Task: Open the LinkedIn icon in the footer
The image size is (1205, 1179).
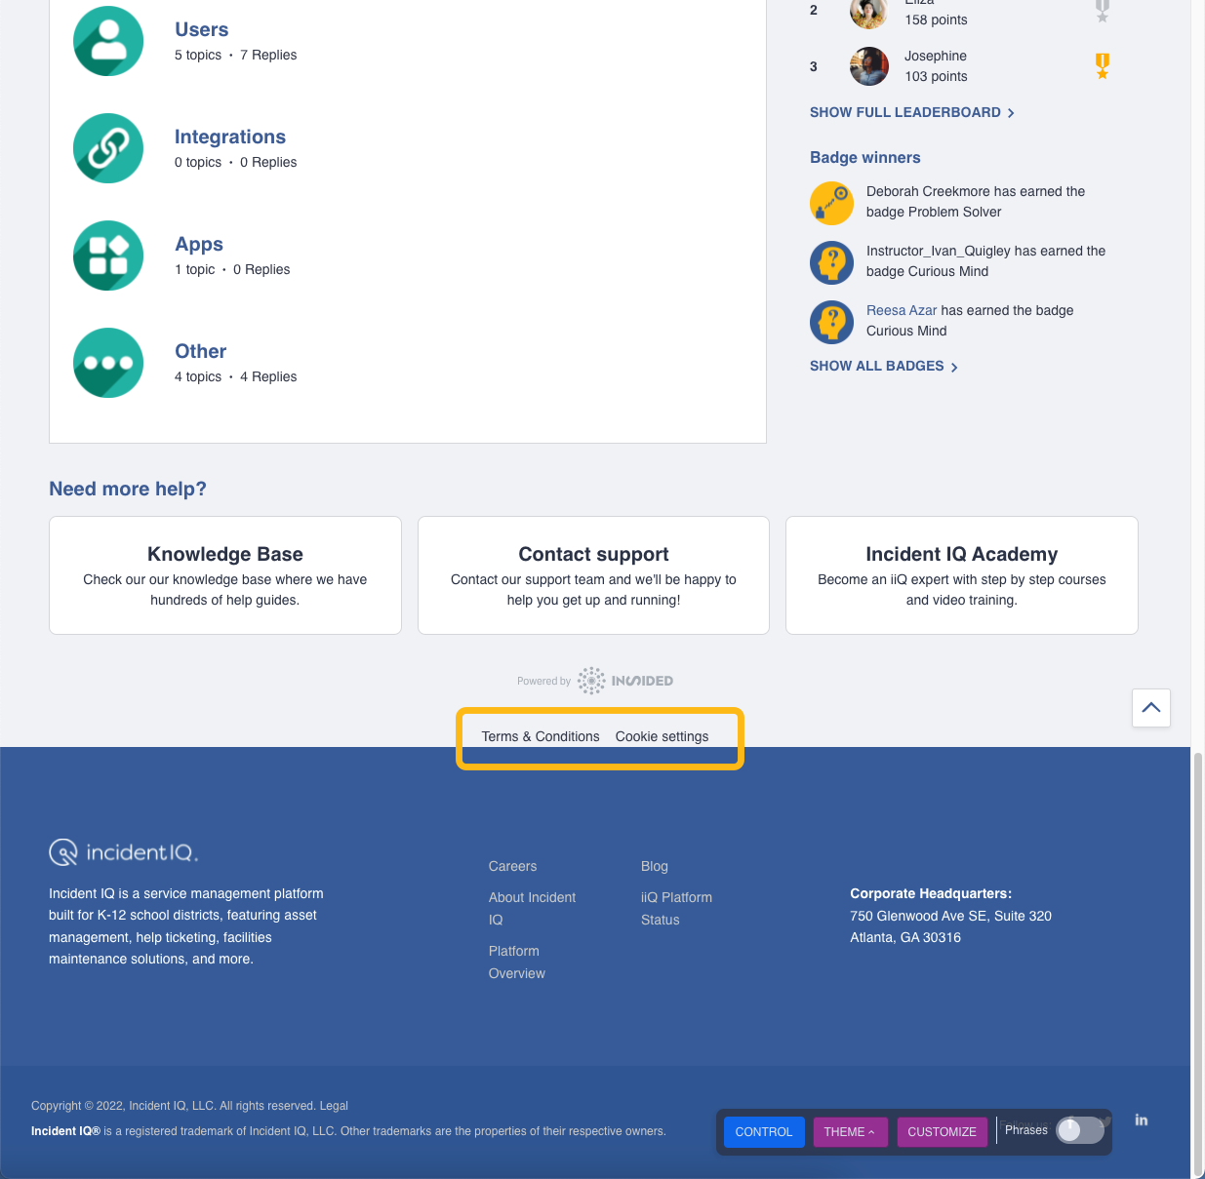Action: (x=1142, y=1120)
